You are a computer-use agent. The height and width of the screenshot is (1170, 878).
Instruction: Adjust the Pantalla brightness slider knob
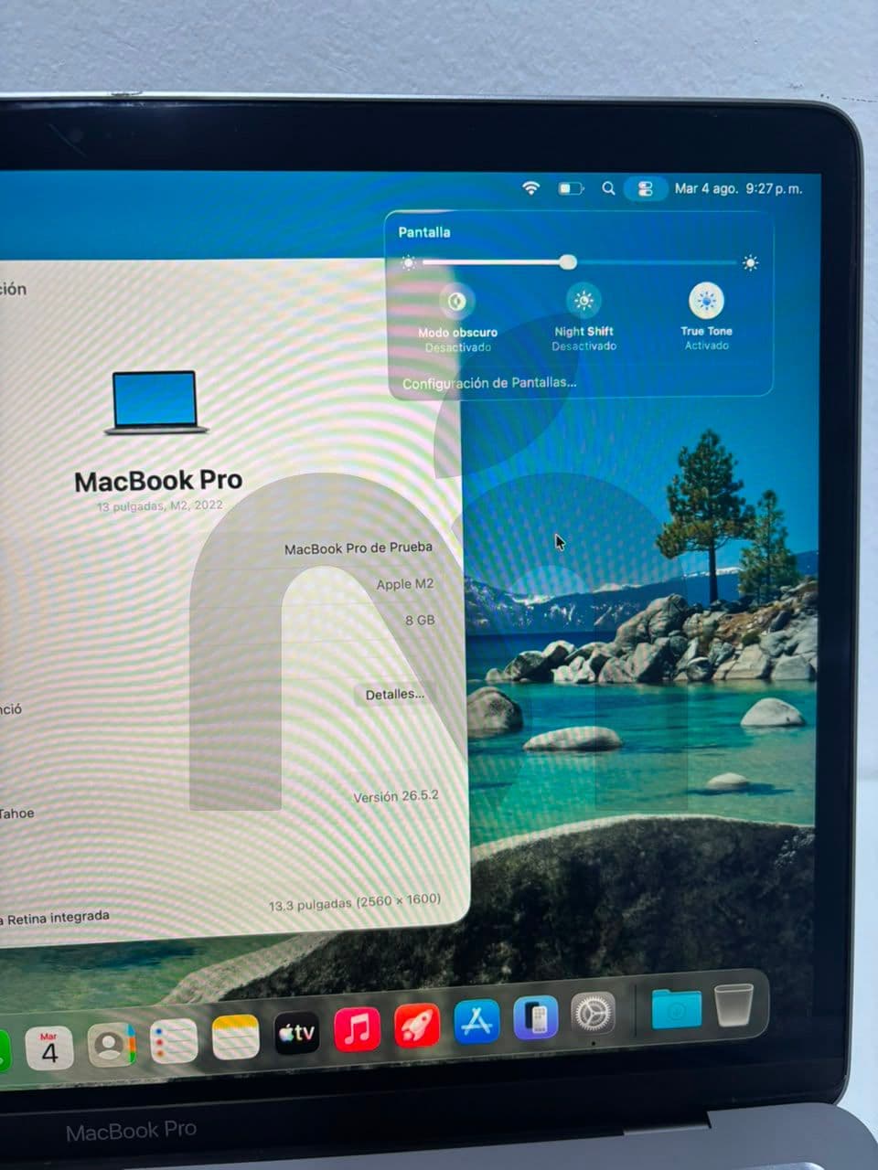[x=568, y=262]
